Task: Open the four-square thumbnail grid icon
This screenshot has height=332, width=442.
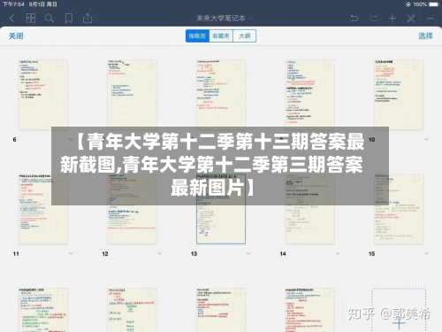Action: tap(31, 19)
